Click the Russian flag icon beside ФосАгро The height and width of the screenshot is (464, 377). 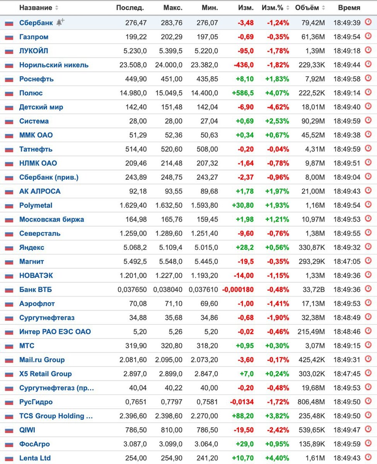[x=9, y=444]
